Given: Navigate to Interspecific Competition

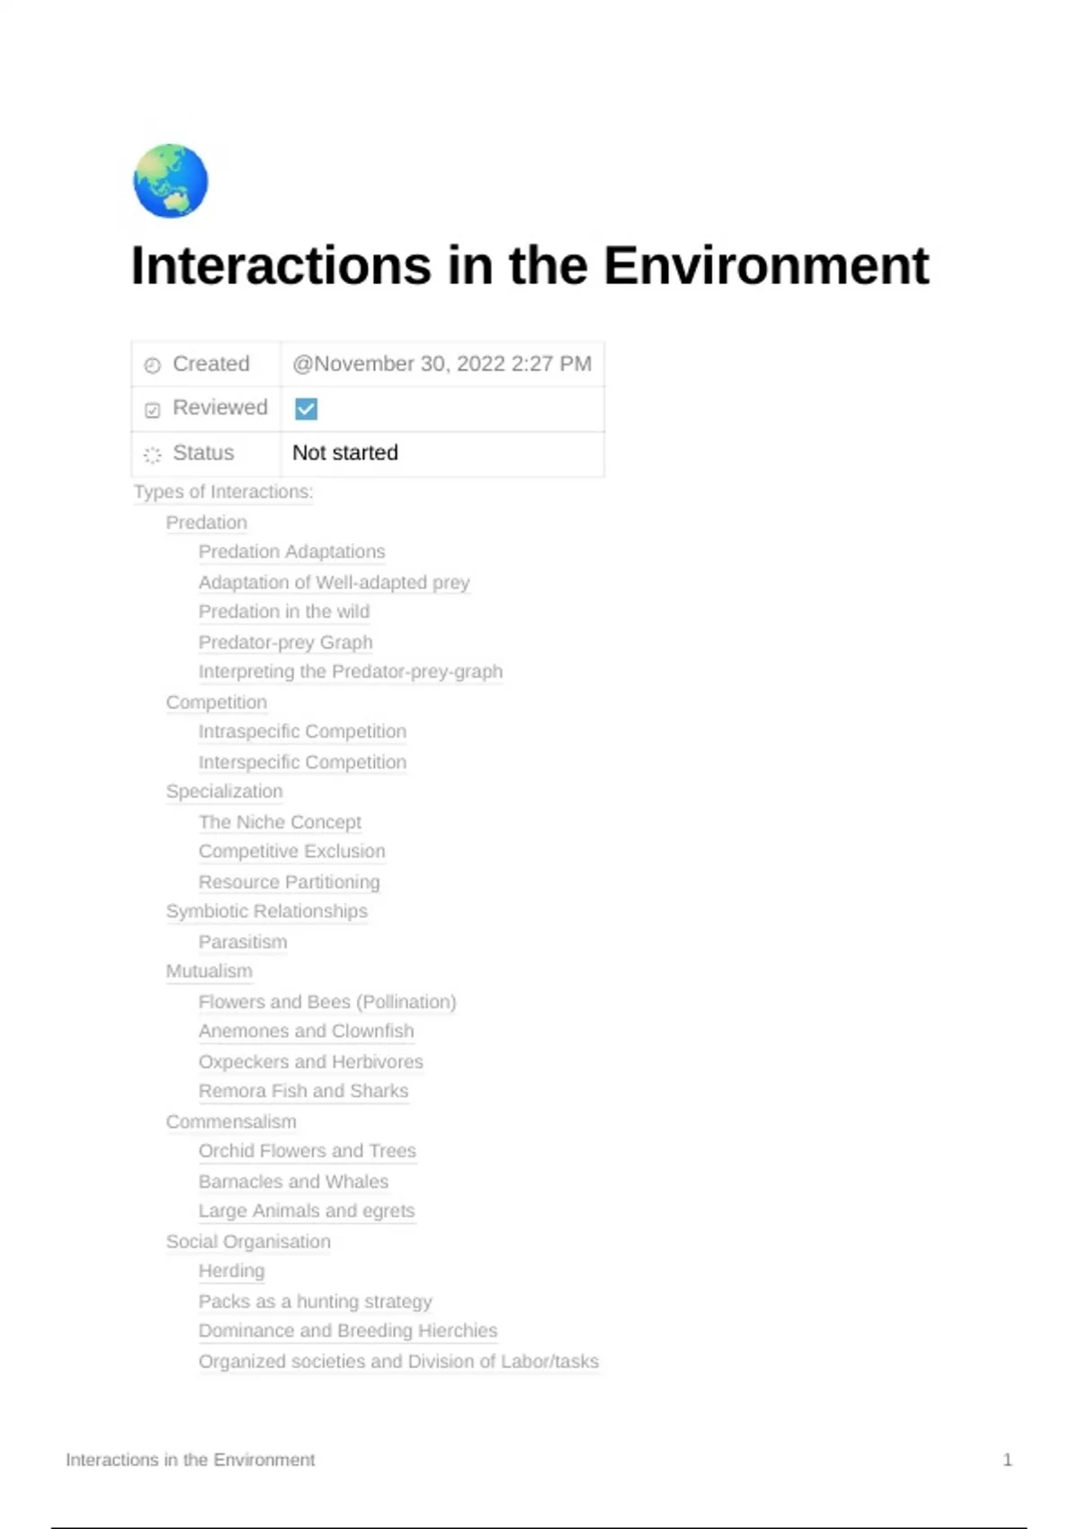Looking at the screenshot, I should (302, 762).
